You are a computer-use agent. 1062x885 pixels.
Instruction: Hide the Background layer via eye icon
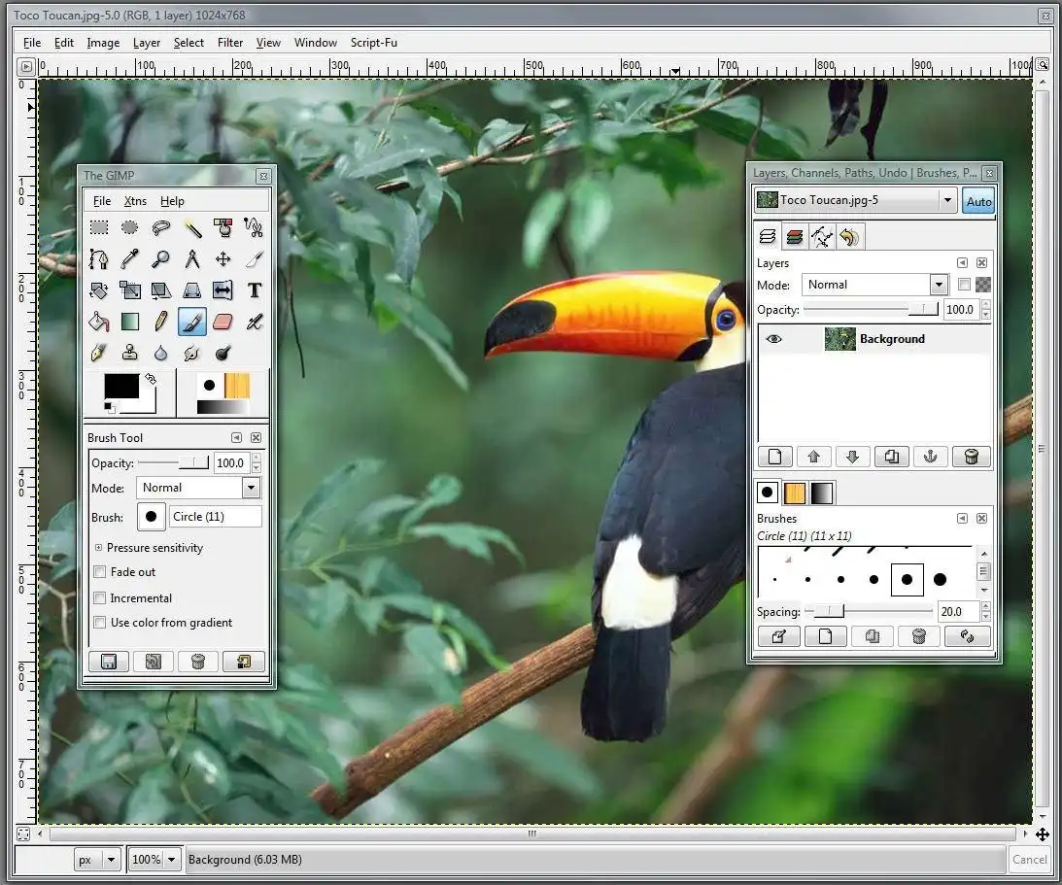[774, 339]
